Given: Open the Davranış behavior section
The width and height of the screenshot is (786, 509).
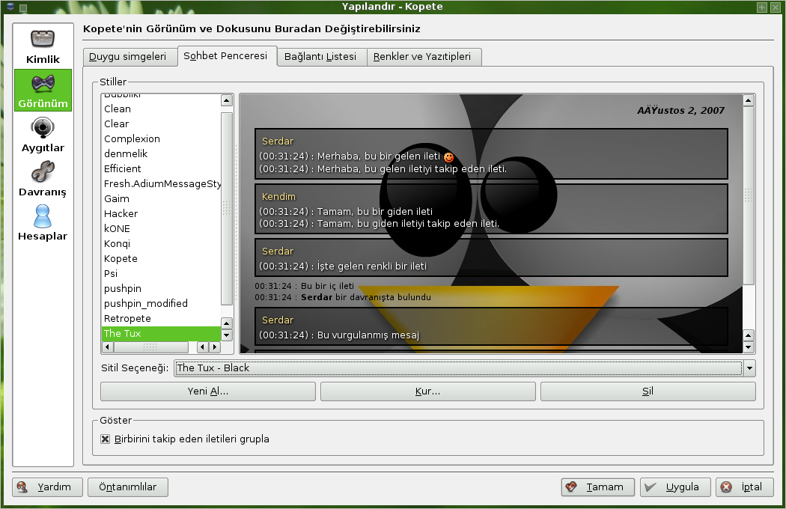Looking at the screenshot, I should 43,179.
